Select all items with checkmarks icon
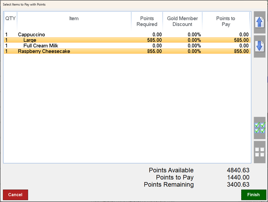The width and height of the screenshot is (268, 202). (x=260, y=128)
